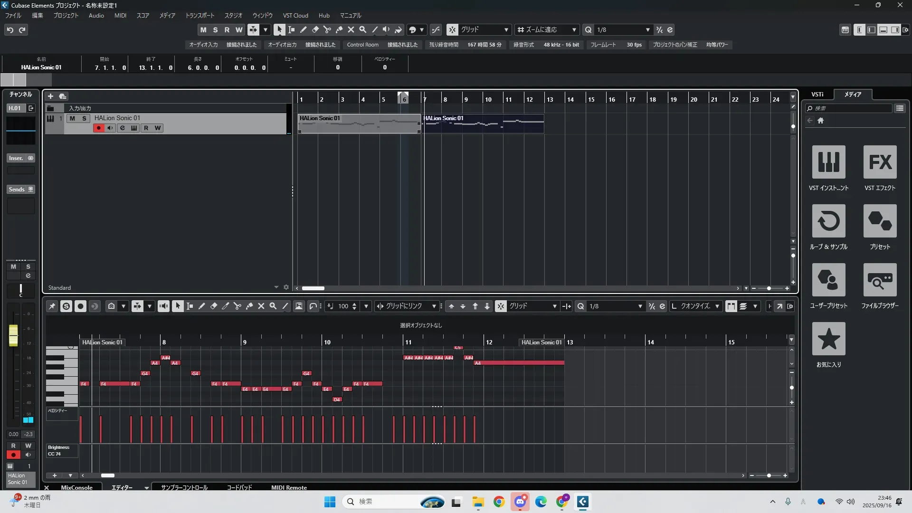Click the Zoom magnifier tool in main toolbar

[363, 29]
